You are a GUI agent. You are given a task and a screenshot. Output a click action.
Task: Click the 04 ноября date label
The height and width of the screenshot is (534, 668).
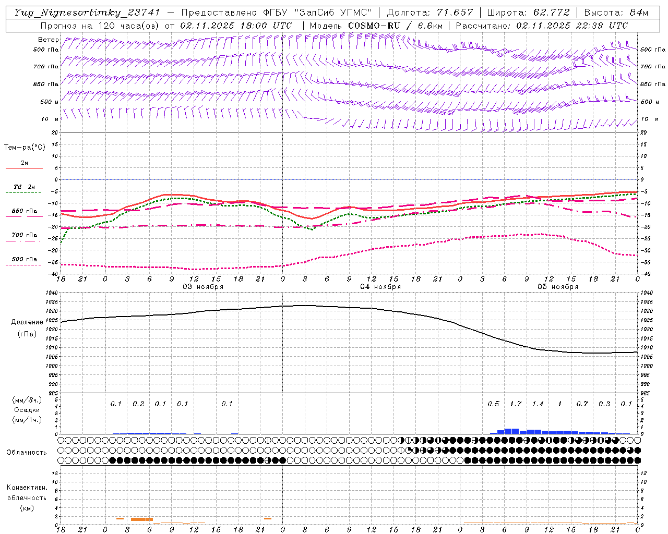click(x=380, y=287)
